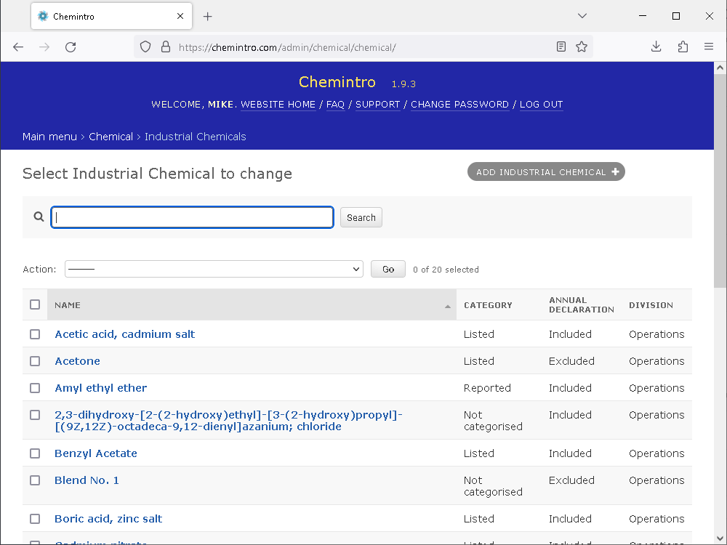Tick the Blend No. 1 checkbox
This screenshot has width=727, height=545.
35,480
